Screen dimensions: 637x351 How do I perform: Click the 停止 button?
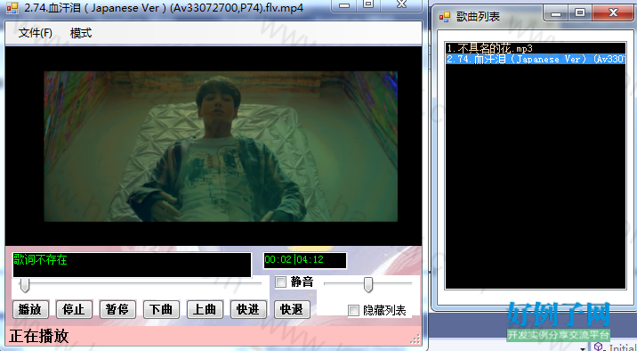74,309
